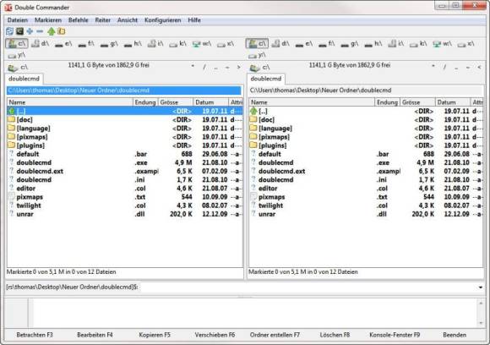Click the left panel path address bar
Screen dimensions: 490x345
click(x=124, y=90)
